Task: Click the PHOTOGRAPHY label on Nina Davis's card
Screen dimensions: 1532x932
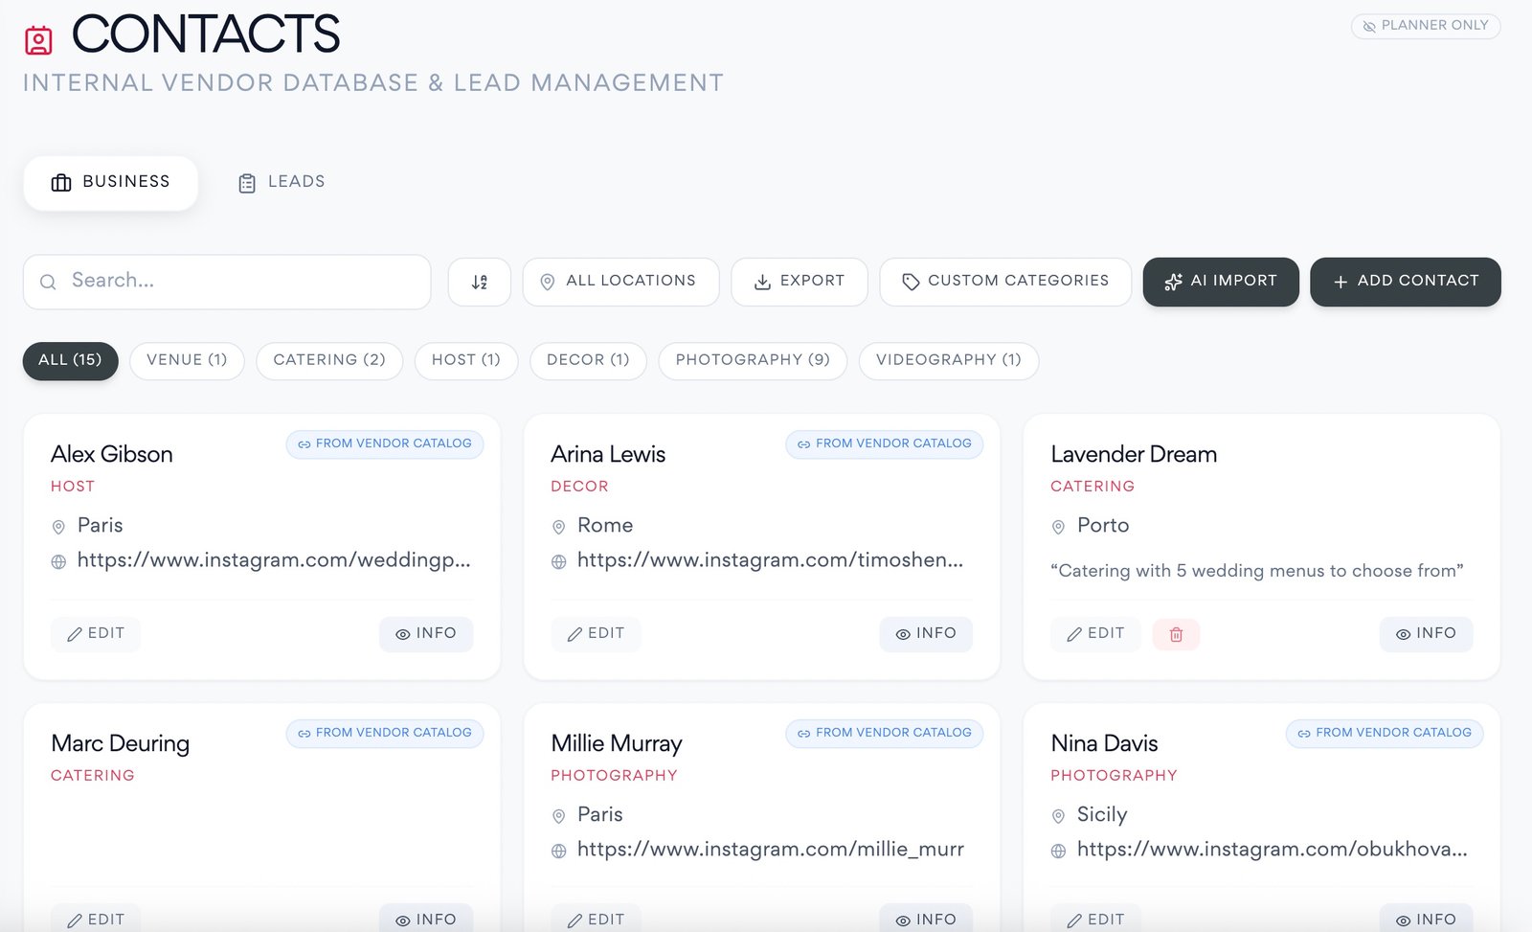Action: [x=1114, y=777]
